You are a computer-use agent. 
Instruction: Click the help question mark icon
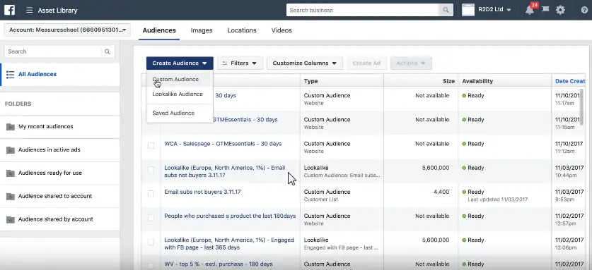[x=584, y=10]
